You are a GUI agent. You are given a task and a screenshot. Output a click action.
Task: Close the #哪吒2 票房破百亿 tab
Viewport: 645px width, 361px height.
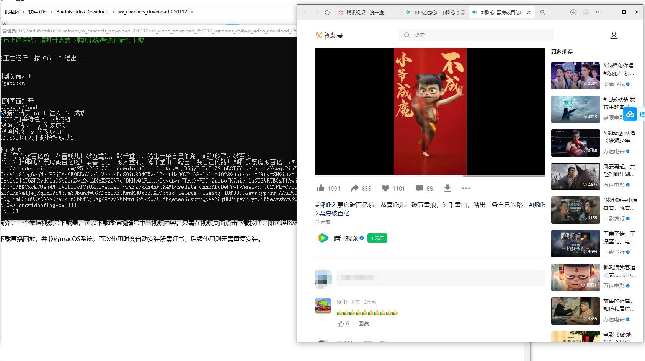[529, 12]
